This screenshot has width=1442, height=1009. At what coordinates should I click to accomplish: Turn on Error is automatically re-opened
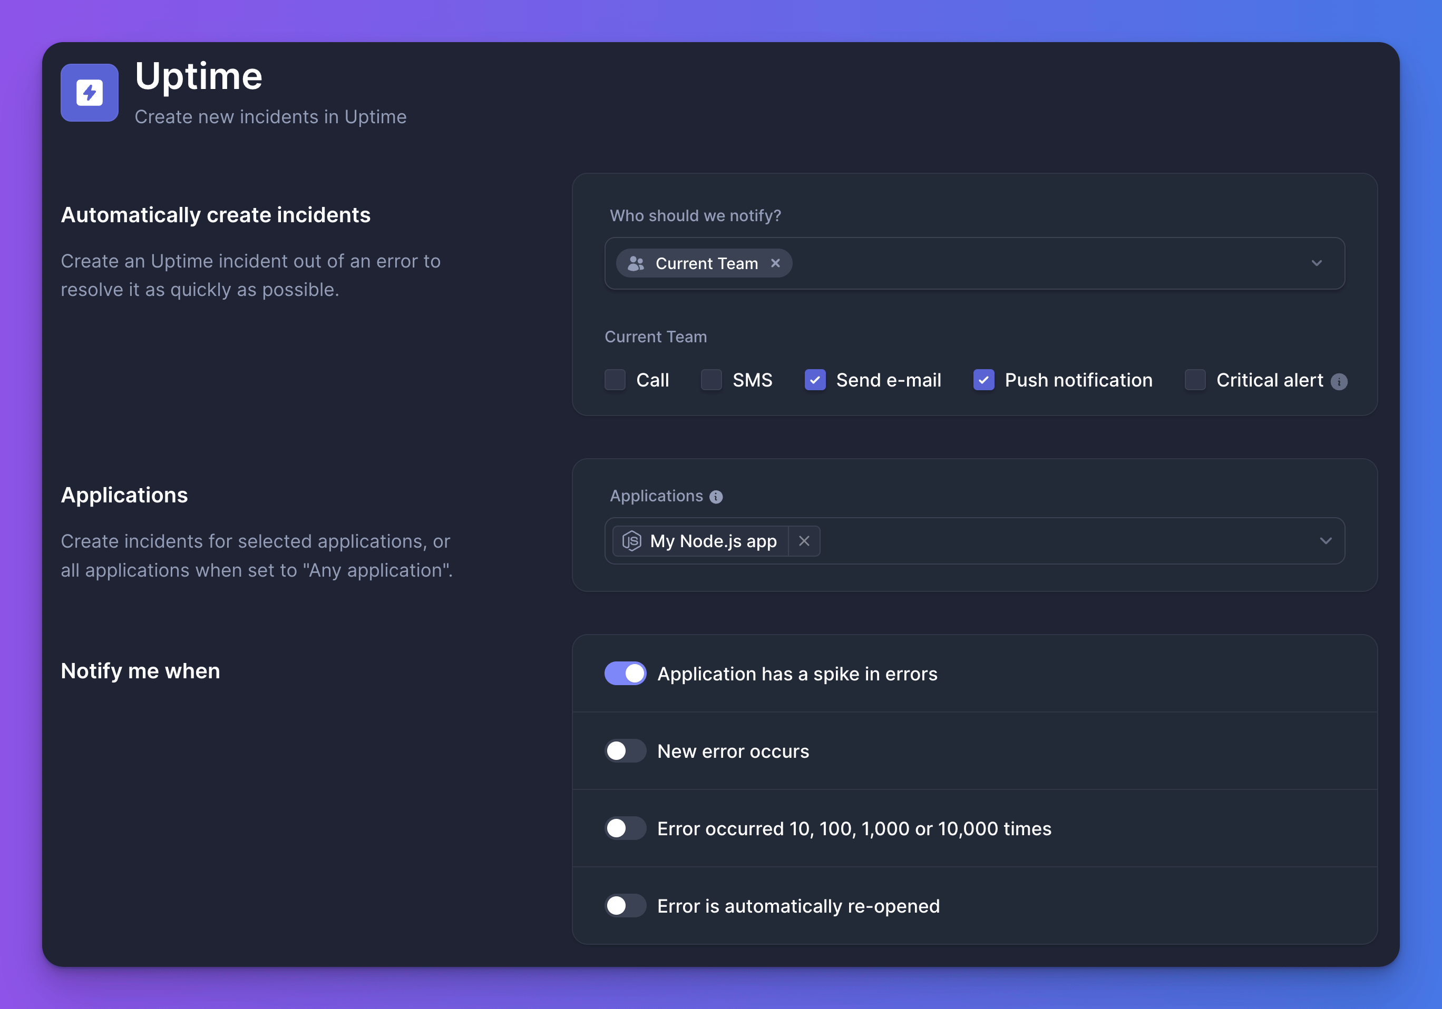(x=626, y=905)
